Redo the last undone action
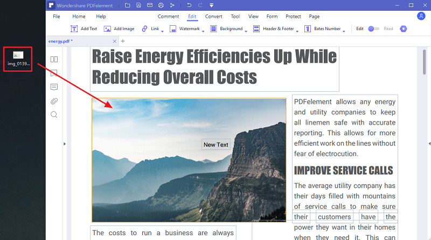Image resolution: width=431 pixels, height=240 pixels. click(x=200, y=5)
